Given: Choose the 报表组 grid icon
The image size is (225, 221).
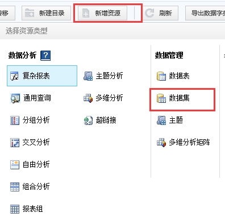Looking at the screenshot, I should (x=15, y=209).
